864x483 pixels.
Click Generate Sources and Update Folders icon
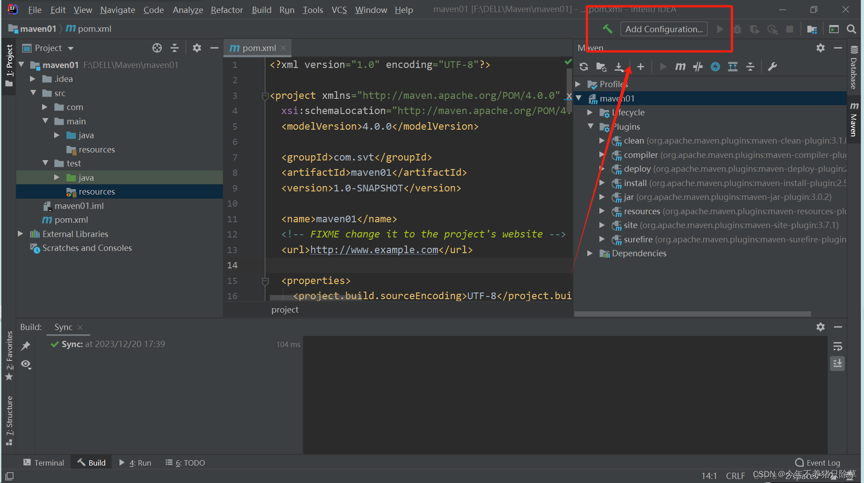pos(601,67)
